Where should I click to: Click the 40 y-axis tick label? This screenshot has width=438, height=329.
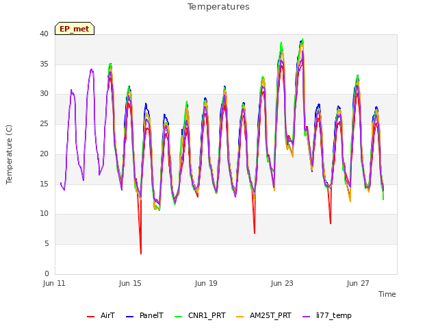coord(44,34)
